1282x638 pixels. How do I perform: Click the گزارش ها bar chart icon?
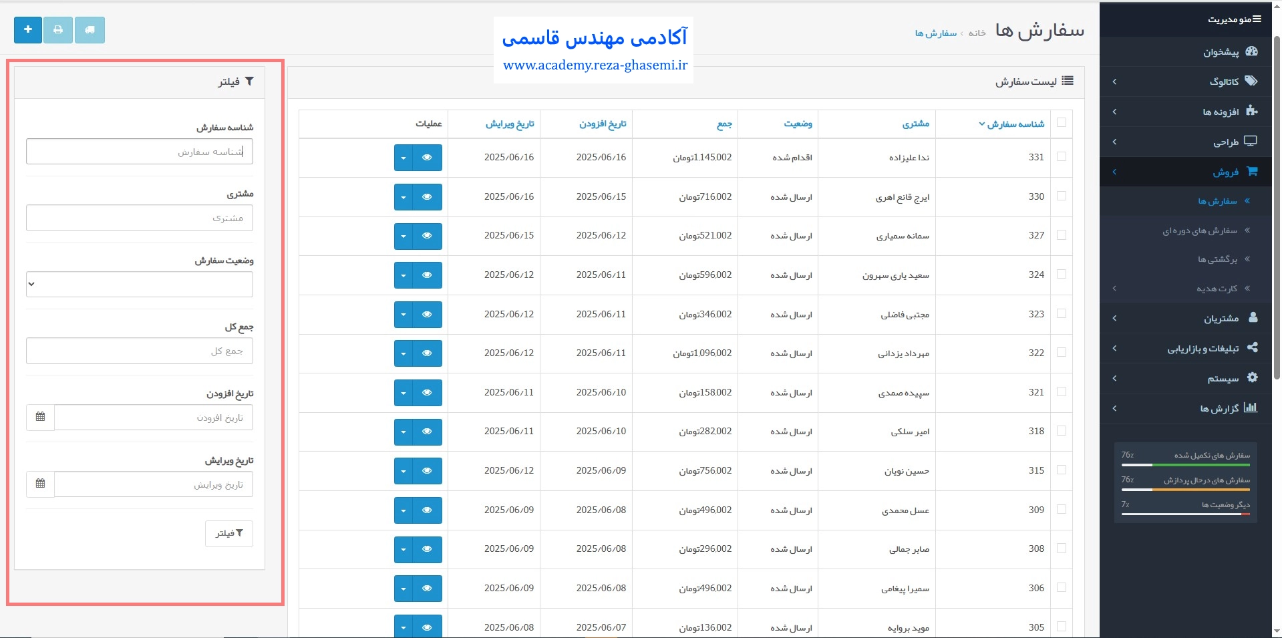pos(1251,408)
